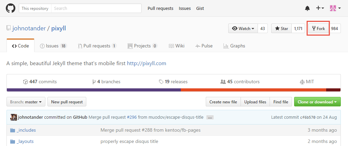The width and height of the screenshot is (348, 146).
Task: Open the user avatar menu
Action: click(335, 9)
